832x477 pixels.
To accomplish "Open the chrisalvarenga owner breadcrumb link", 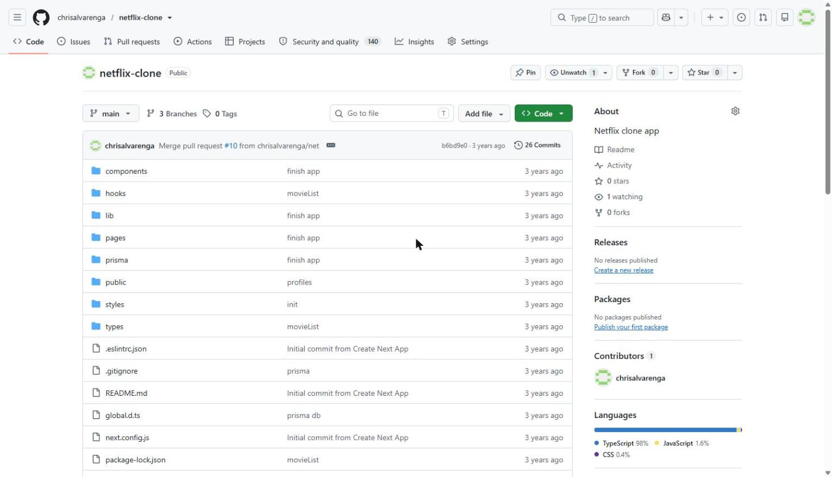I will (x=81, y=18).
